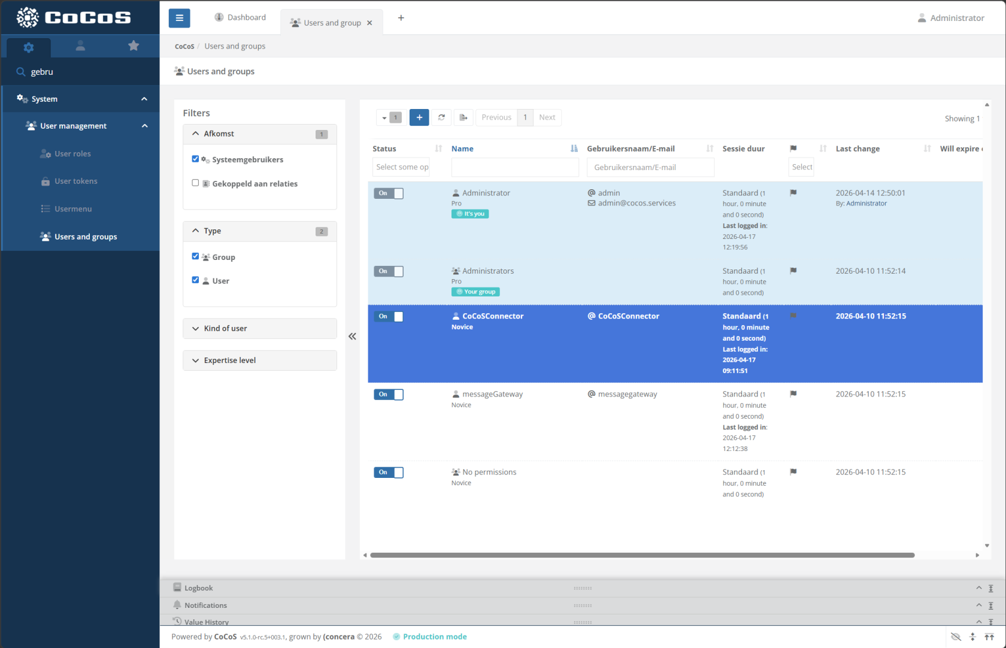Uncheck the Group type checkbox
The width and height of the screenshot is (1006, 648).
195,256
